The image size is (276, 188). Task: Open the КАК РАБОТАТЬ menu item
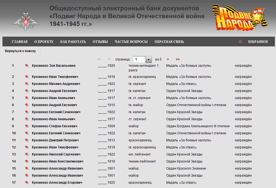coord(73,42)
